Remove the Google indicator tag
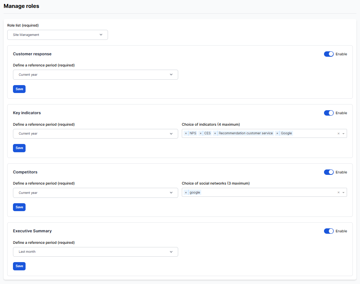The image size is (360, 284). point(277,133)
